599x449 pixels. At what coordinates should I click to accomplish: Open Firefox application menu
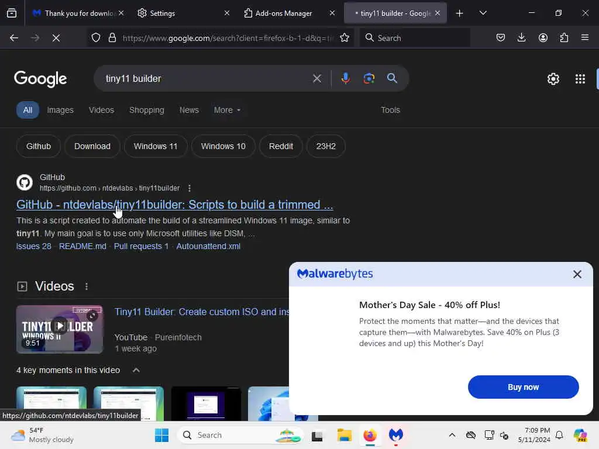(585, 37)
